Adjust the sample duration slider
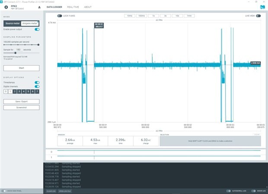The image size is (268, 194). pos(21,53)
